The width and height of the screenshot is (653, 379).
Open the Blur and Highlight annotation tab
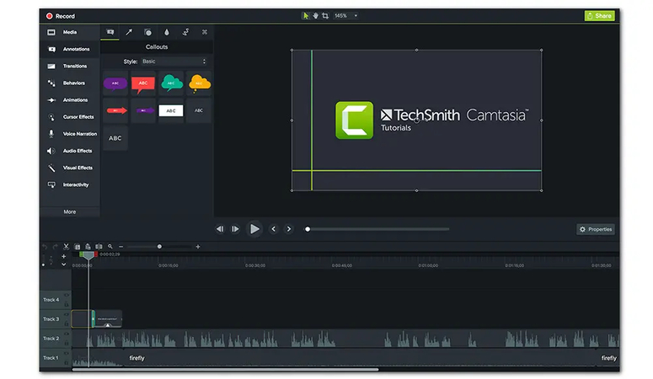167,32
